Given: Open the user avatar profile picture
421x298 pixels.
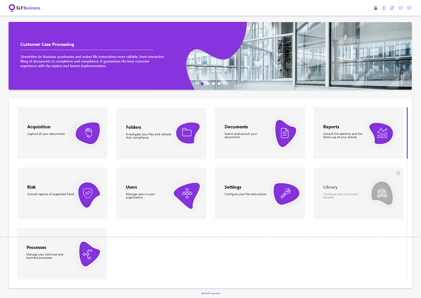Looking at the screenshot, I should click(x=375, y=8).
